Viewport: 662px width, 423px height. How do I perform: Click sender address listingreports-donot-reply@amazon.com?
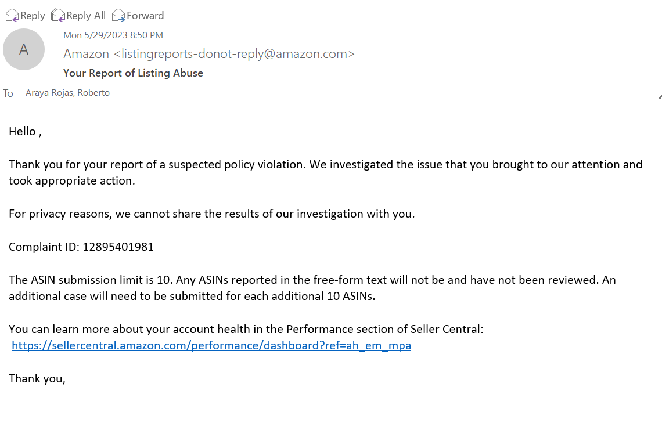pos(235,53)
